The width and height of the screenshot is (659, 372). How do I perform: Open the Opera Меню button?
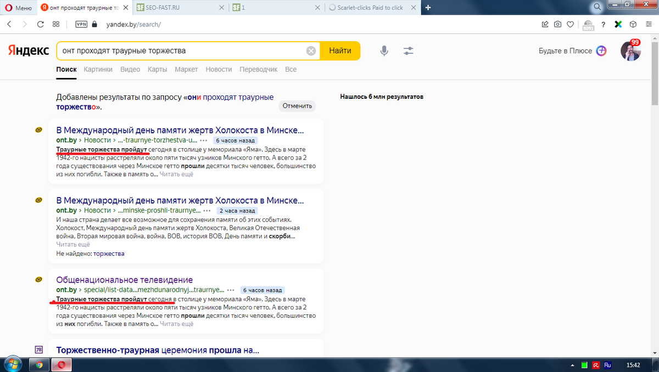(x=19, y=8)
